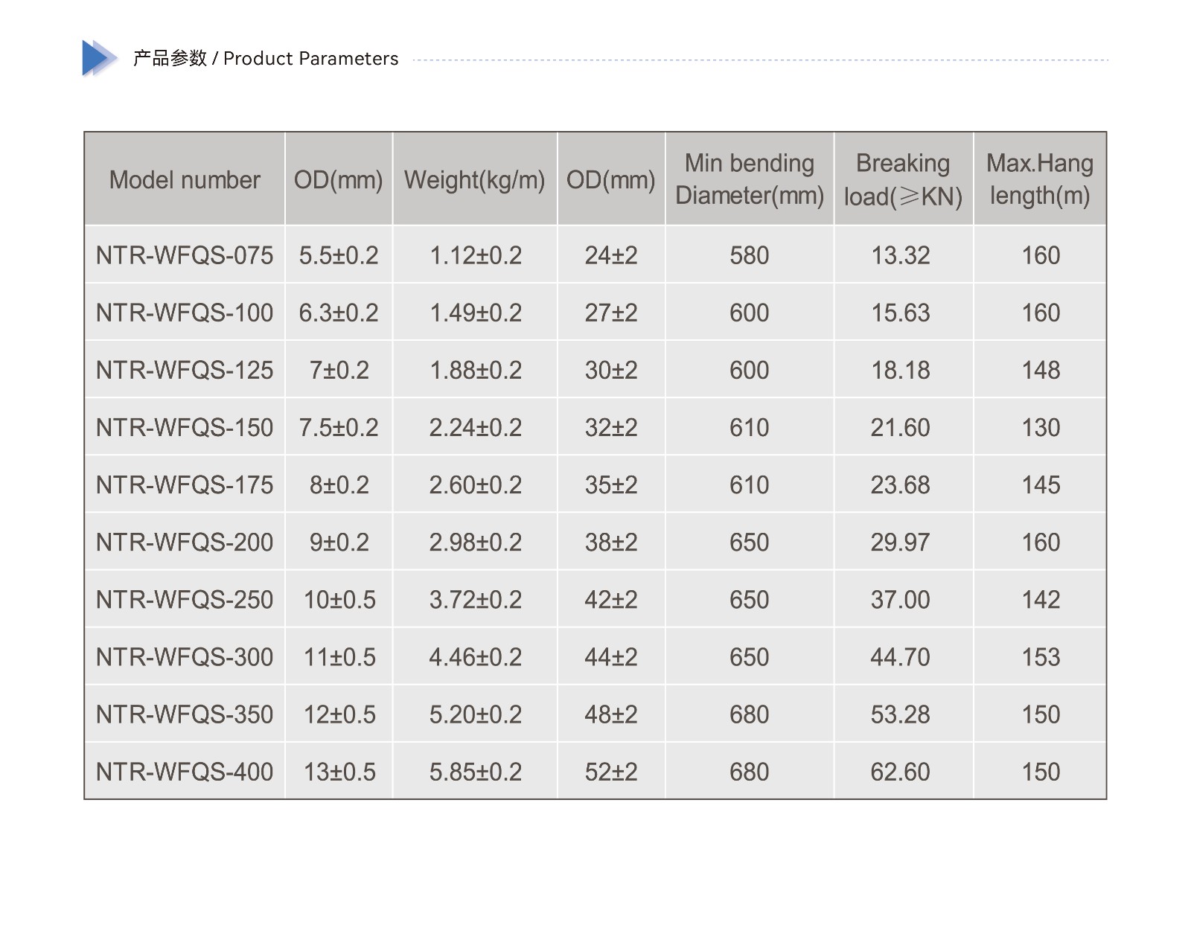The height and width of the screenshot is (928, 1191).
Task: Click breaking load value 37.00
Action: coord(901,599)
